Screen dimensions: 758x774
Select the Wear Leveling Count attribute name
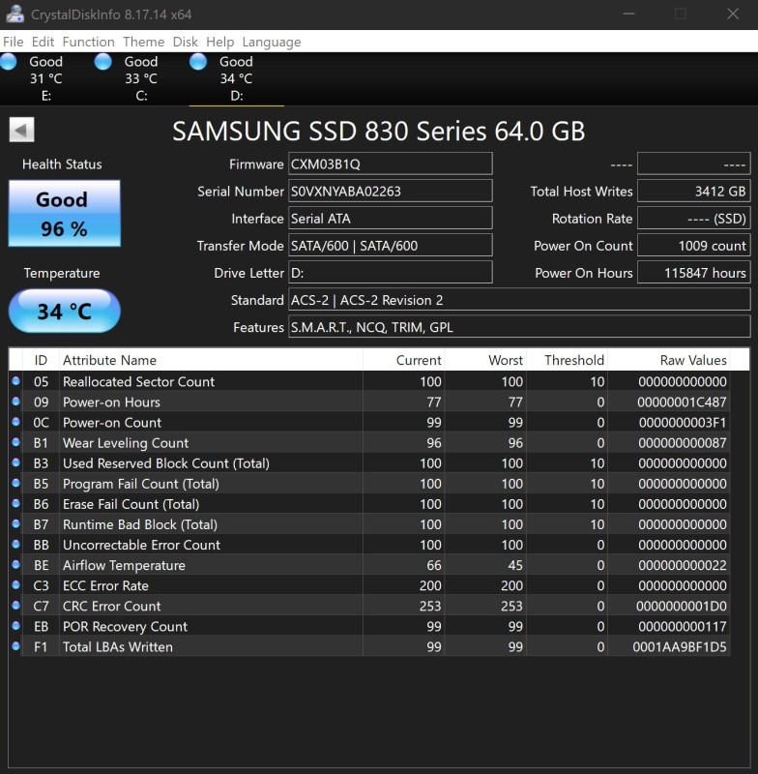[126, 443]
